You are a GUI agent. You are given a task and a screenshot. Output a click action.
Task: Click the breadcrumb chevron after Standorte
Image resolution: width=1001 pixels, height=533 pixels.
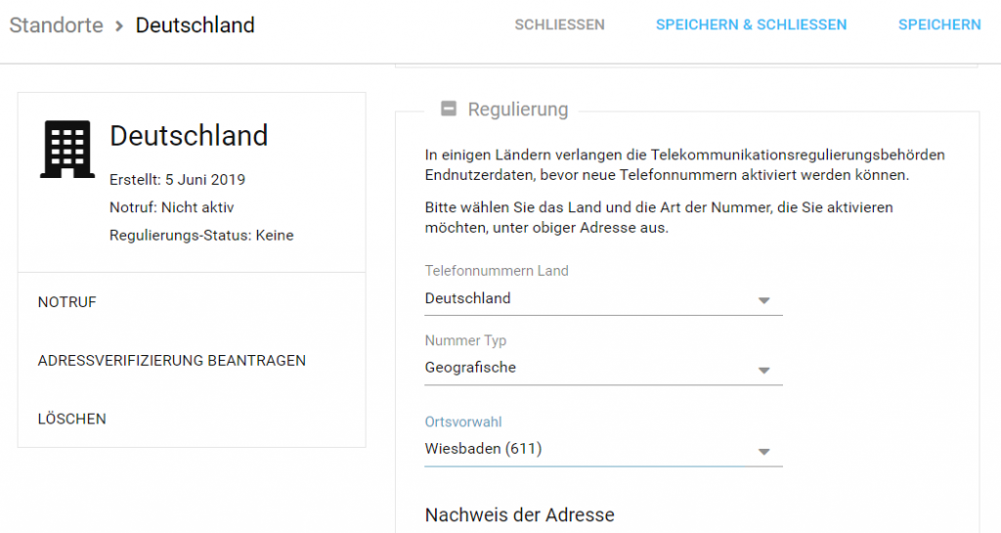pyautogui.click(x=119, y=25)
